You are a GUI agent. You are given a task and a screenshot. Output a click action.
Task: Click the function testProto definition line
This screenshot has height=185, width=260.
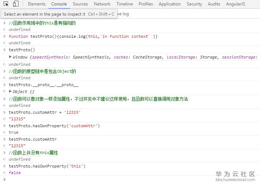pyautogui.click(x=83, y=36)
